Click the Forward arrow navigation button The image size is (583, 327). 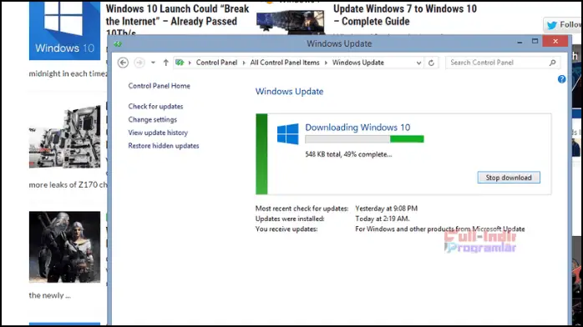(x=139, y=63)
